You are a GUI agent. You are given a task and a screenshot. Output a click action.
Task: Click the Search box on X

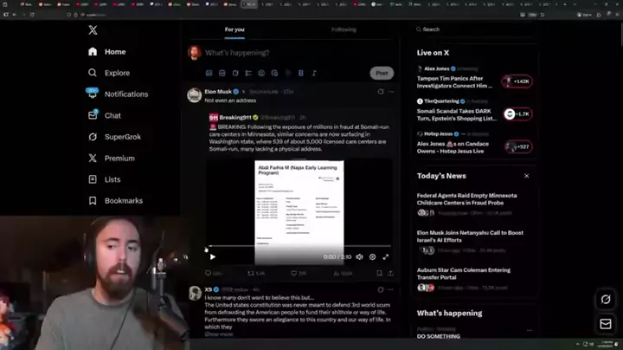476,29
